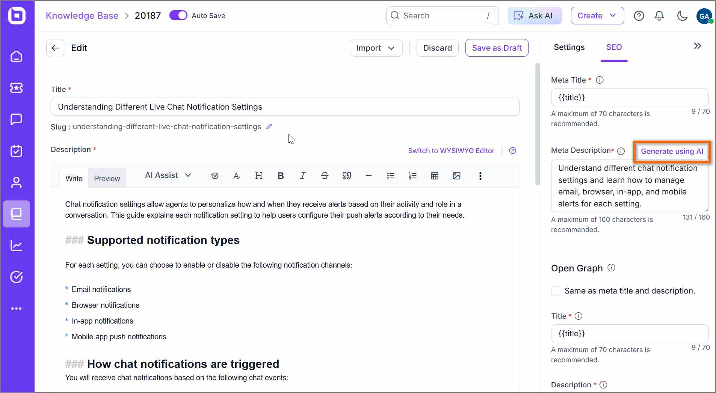Open the GA user avatar
The image size is (716, 393).
[704, 16]
